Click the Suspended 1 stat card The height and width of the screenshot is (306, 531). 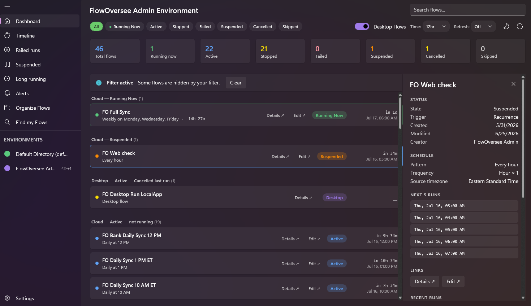coord(390,51)
